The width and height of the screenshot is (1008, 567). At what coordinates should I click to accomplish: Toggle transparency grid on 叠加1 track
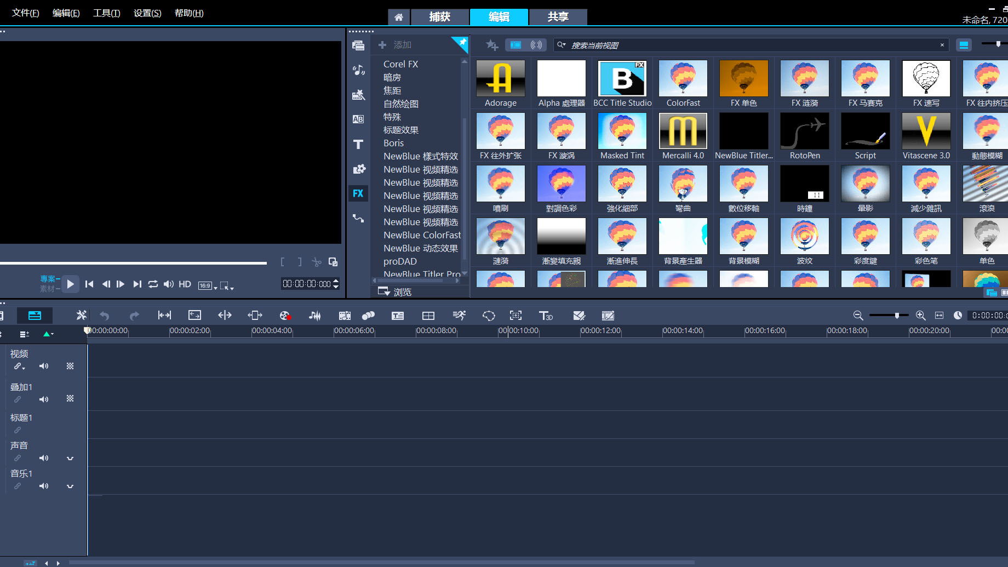click(x=70, y=398)
